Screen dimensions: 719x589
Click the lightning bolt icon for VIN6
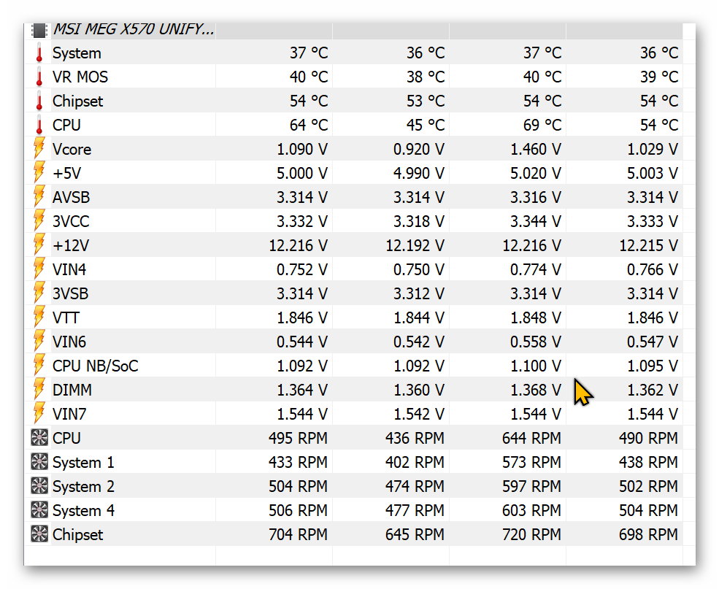tap(39, 342)
